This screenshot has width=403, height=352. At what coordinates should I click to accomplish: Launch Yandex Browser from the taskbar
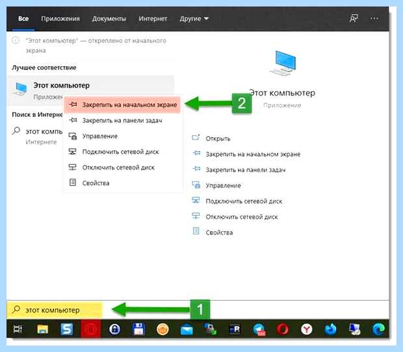[x=307, y=329]
